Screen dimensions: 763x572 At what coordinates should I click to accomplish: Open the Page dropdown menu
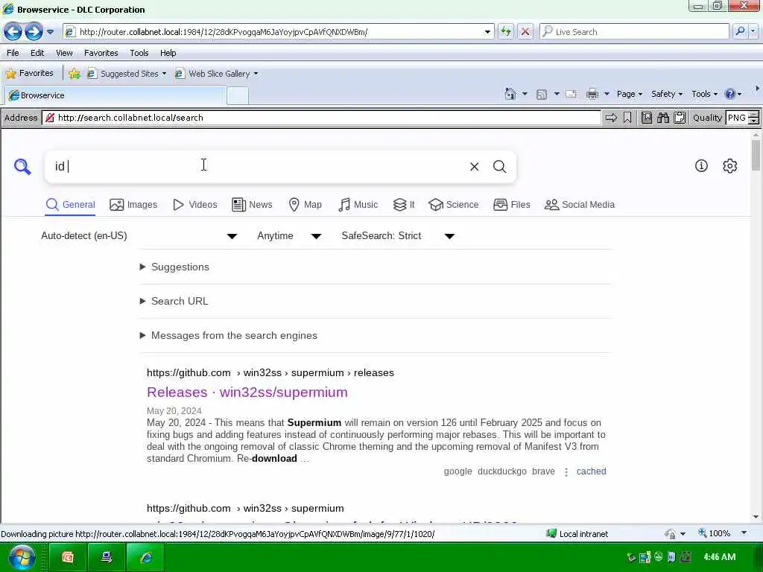[x=629, y=94]
